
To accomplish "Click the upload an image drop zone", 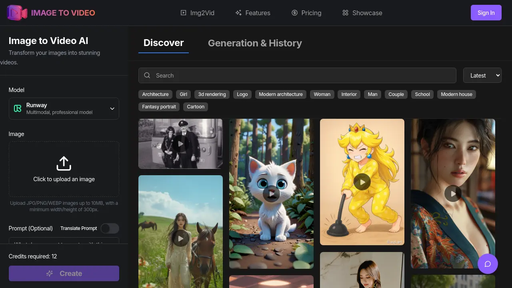I will [x=64, y=169].
